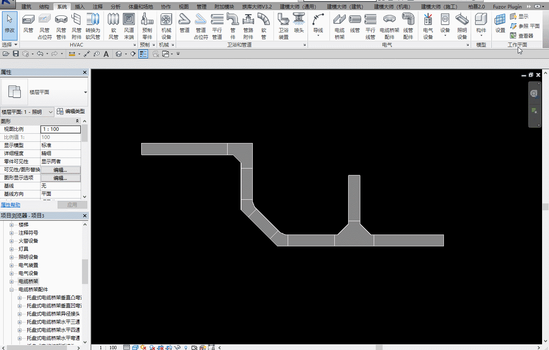Switch to the 注释 ribbon tab

pyautogui.click(x=97, y=7)
